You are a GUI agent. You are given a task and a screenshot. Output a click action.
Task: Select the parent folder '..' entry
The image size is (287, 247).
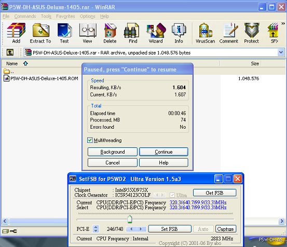click(8, 71)
